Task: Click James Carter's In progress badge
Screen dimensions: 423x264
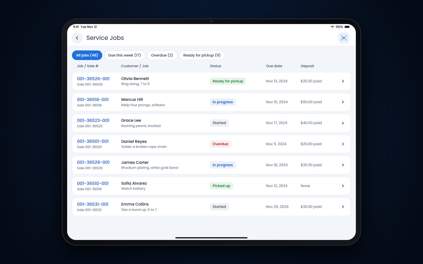Action: point(223,165)
